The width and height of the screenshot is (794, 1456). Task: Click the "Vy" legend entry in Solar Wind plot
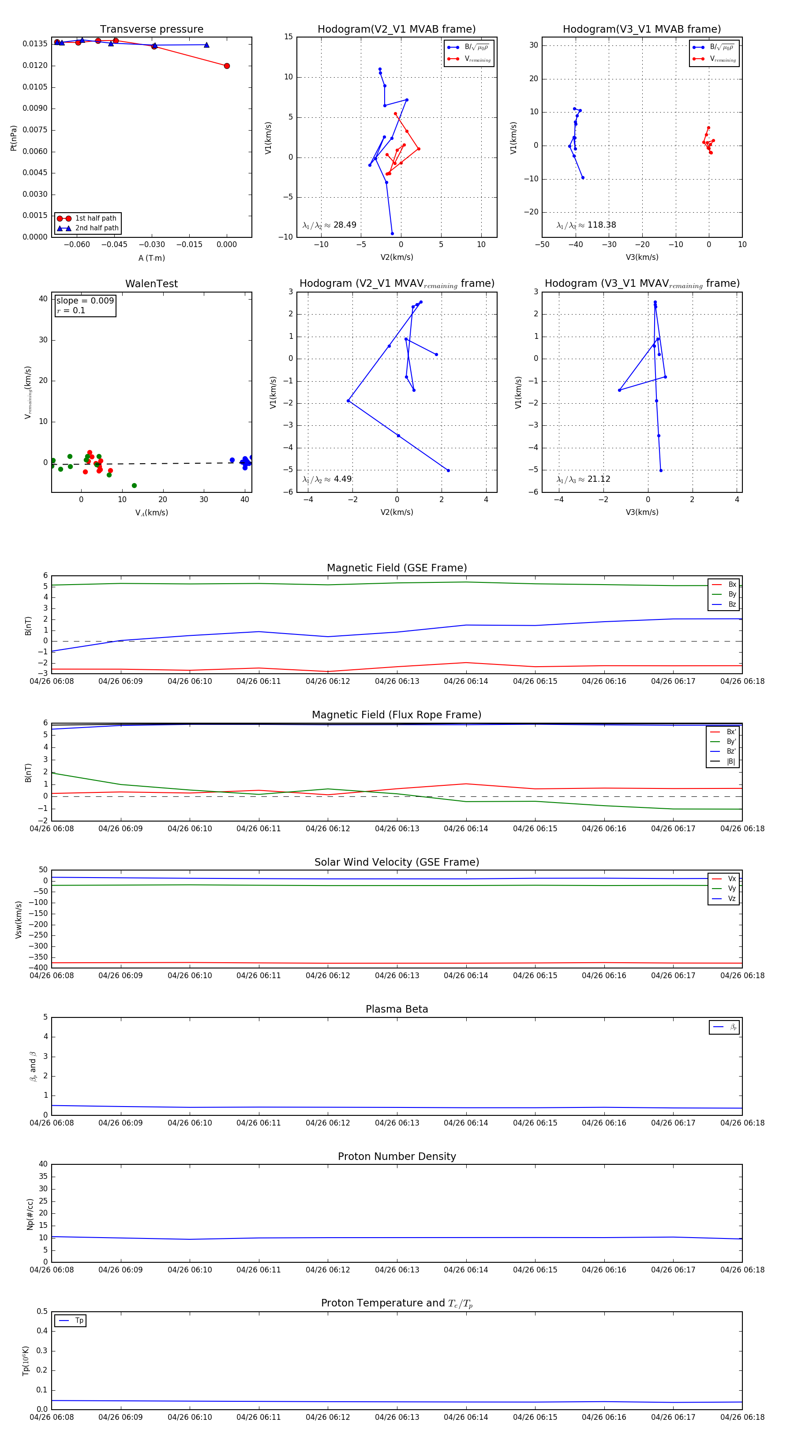pyautogui.click(x=724, y=889)
